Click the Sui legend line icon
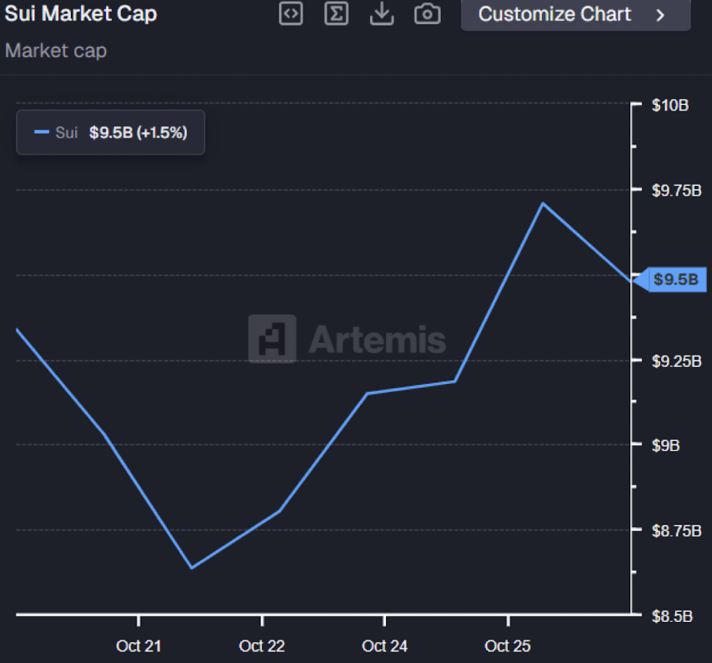The image size is (712, 663). point(40,132)
